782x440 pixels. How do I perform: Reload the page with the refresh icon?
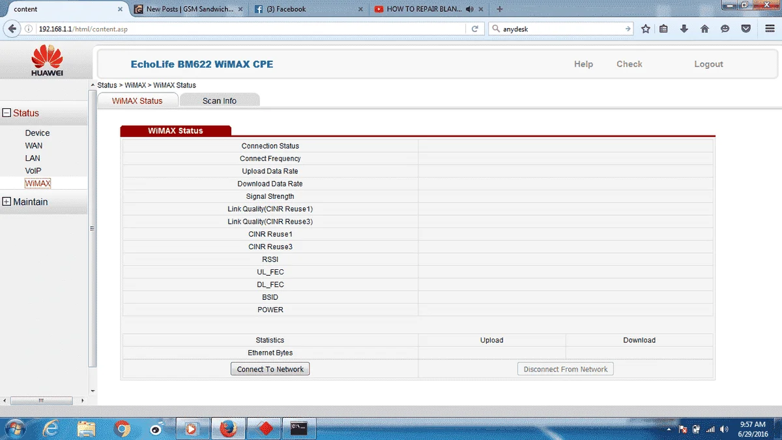(x=475, y=29)
